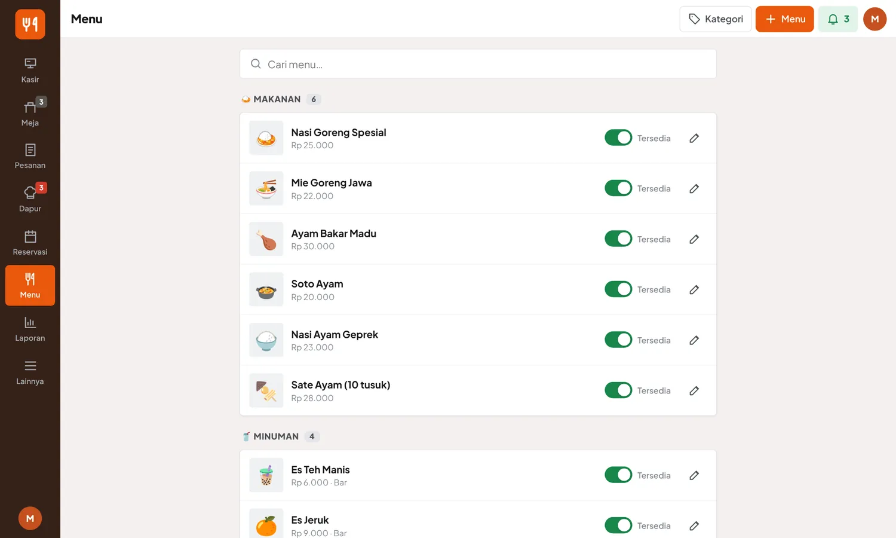Screen dimensions: 896x538
Task: Toggle Sate Ayam availability switch
Action: coord(618,390)
